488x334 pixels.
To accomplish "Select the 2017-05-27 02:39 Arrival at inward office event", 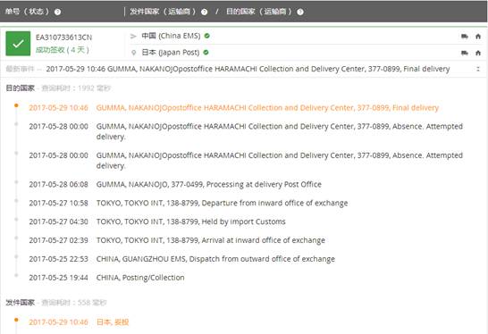I will [x=177, y=240].
